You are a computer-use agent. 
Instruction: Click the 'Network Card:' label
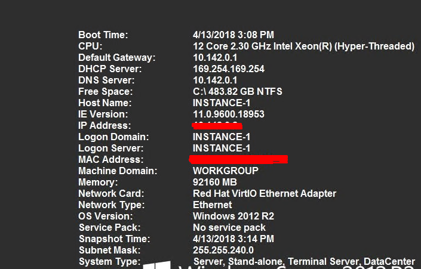tap(111, 193)
